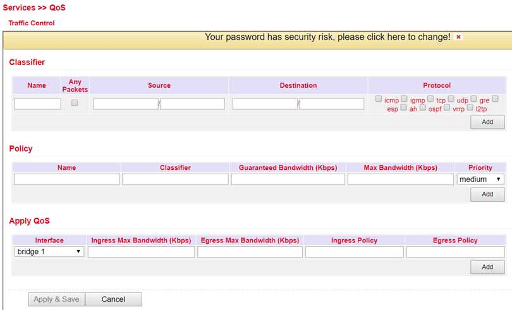
Task: Open the Traffic Control tab
Action: pos(32,23)
